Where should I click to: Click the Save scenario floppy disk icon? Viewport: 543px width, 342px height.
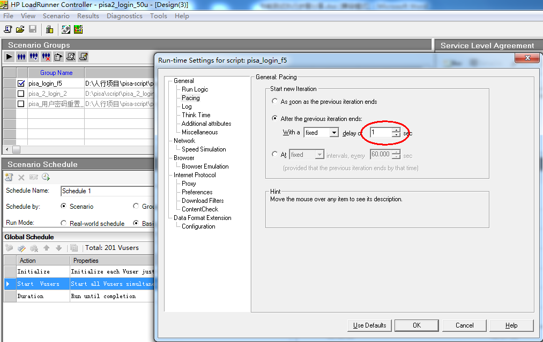[33, 29]
